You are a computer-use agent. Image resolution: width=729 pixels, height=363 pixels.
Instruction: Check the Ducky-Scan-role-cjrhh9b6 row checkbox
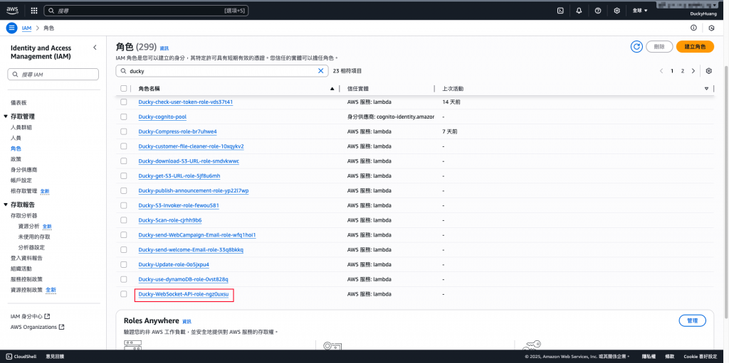pyautogui.click(x=124, y=220)
